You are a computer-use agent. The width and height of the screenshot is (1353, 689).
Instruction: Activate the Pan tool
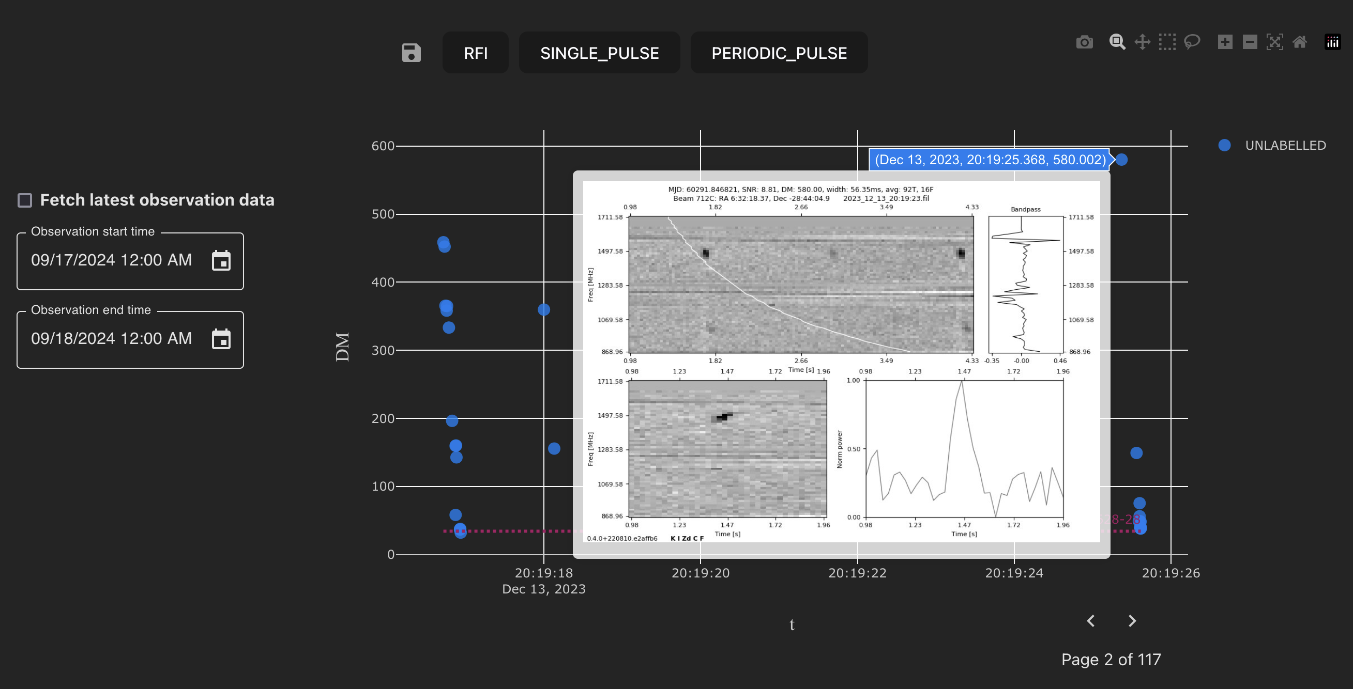[x=1143, y=42]
